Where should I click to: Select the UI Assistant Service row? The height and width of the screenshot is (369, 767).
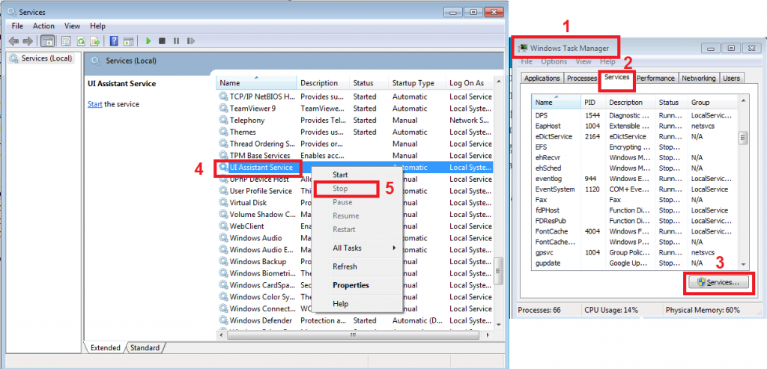pyautogui.click(x=355, y=167)
